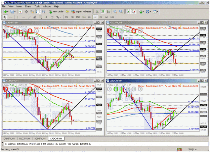The width and height of the screenshot is (210, 152).
Task: Open the Strategy Tester icon
Action: coord(43,12)
